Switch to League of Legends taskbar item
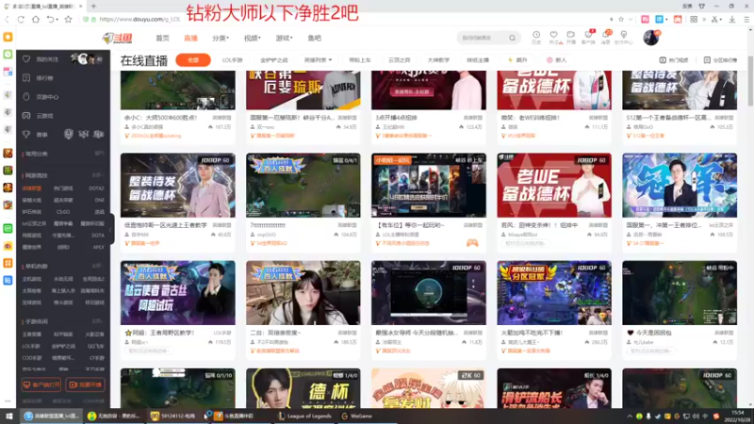Viewport: 754px width, 424px height. tap(304, 416)
